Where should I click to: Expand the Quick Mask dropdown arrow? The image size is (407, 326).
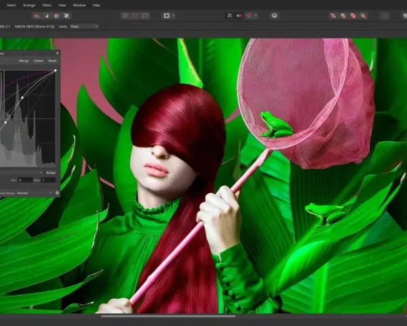tap(174, 16)
